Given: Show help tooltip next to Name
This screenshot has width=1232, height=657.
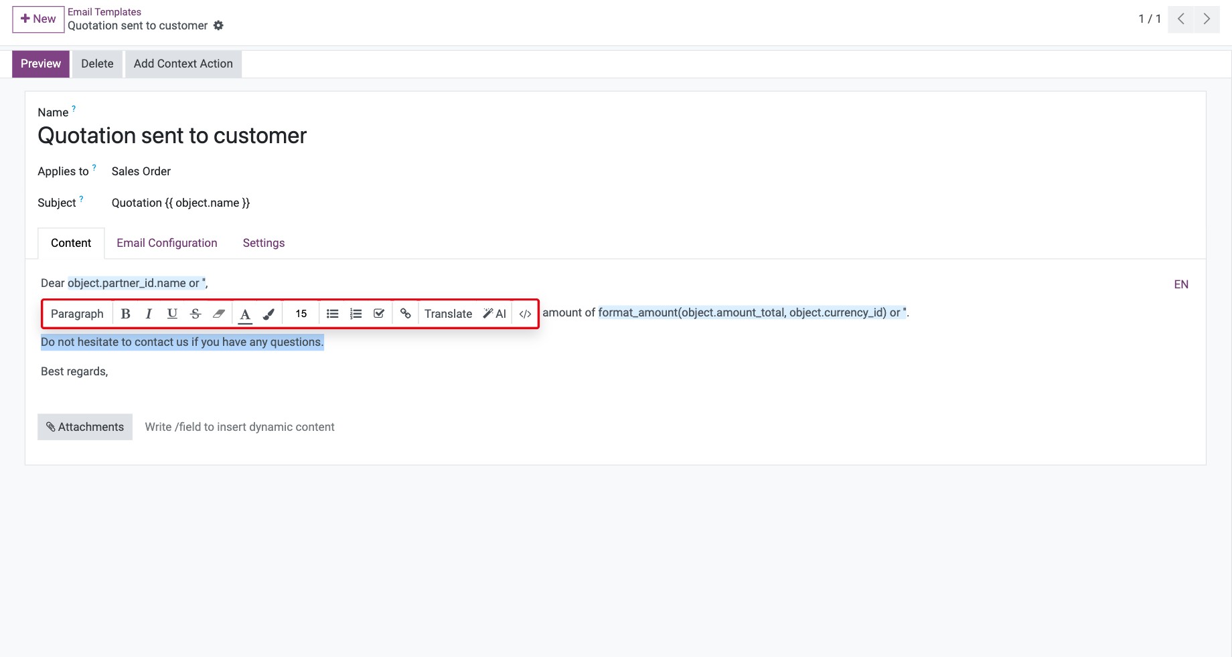Looking at the screenshot, I should pyautogui.click(x=74, y=108).
